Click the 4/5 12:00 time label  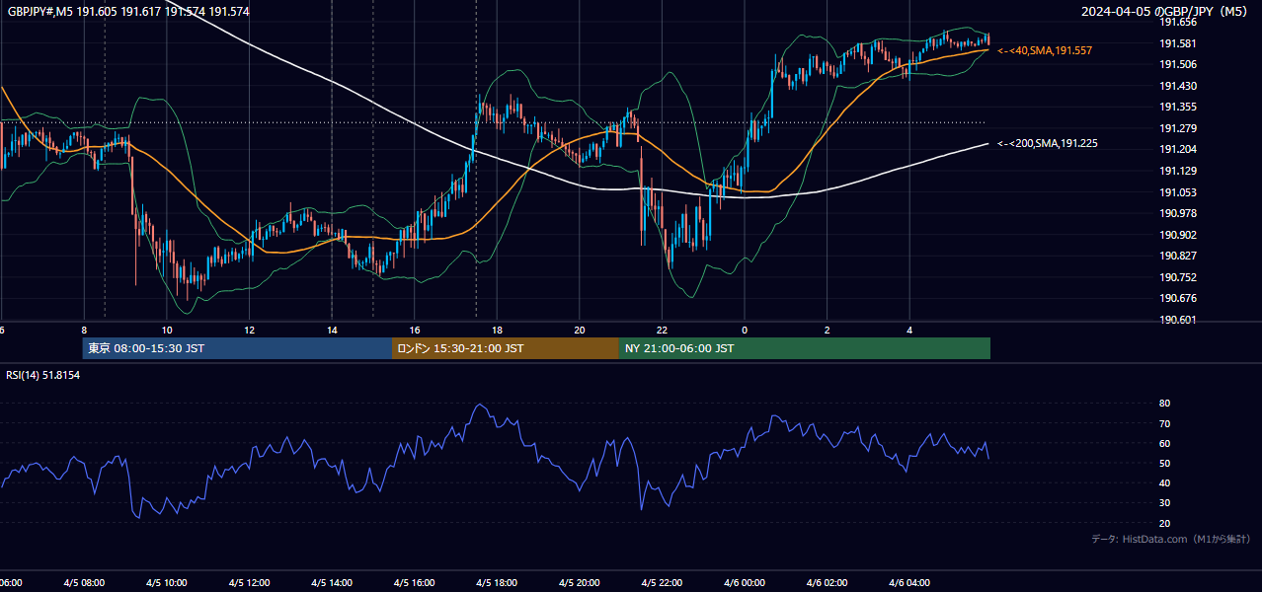(249, 583)
